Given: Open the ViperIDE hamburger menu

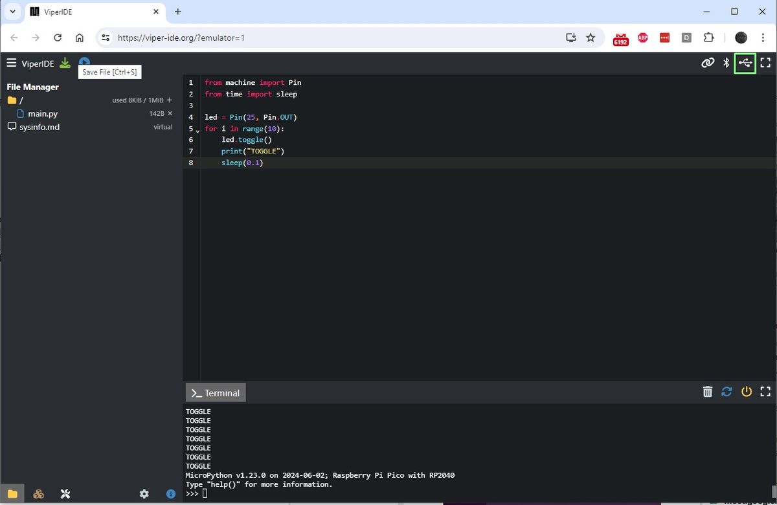Looking at the screenshot, I should 11,63.
